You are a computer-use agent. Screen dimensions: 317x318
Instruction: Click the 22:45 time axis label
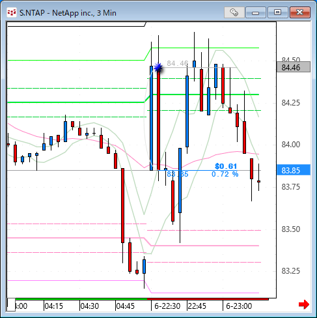coord(197,306)
